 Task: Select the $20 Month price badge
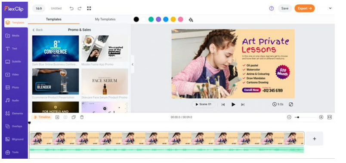[x=282, y=72]
